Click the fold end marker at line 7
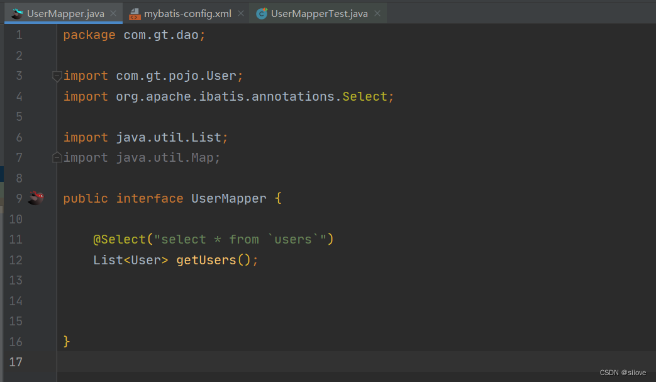This screenshot has height=382, width=656. [57, 158]
